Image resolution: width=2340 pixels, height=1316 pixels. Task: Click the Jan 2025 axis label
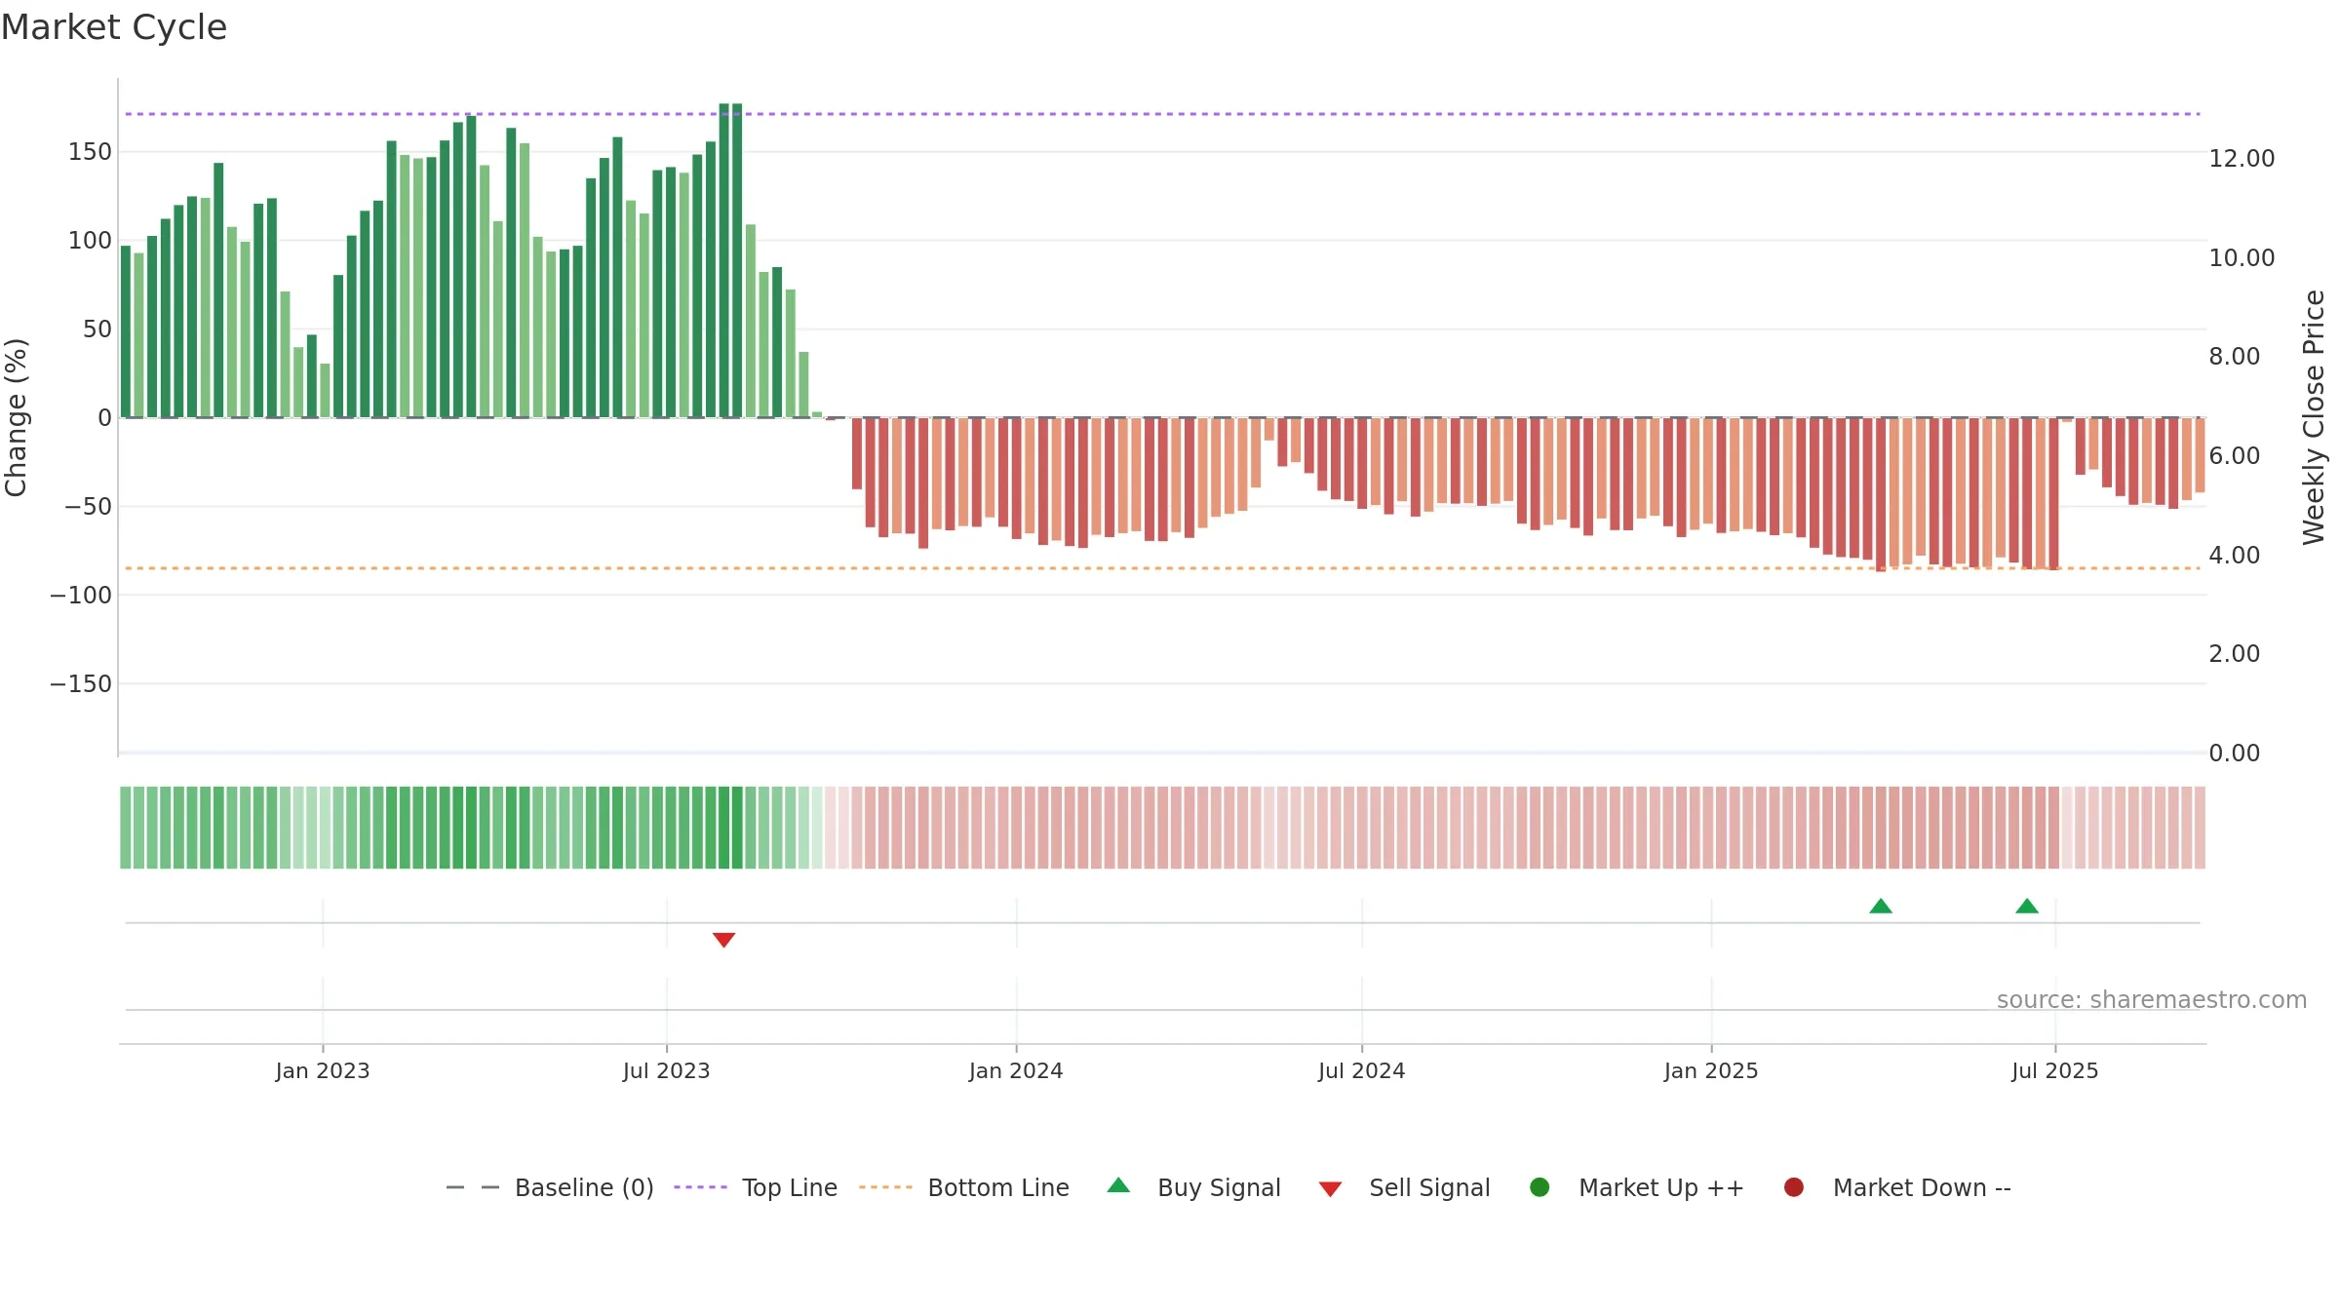coord(1711,1070)
